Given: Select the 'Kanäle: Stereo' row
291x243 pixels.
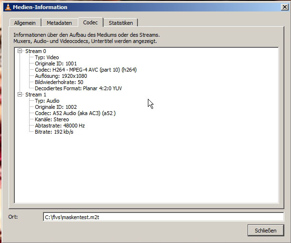Looking at the screenshot, I should point(52,119).
